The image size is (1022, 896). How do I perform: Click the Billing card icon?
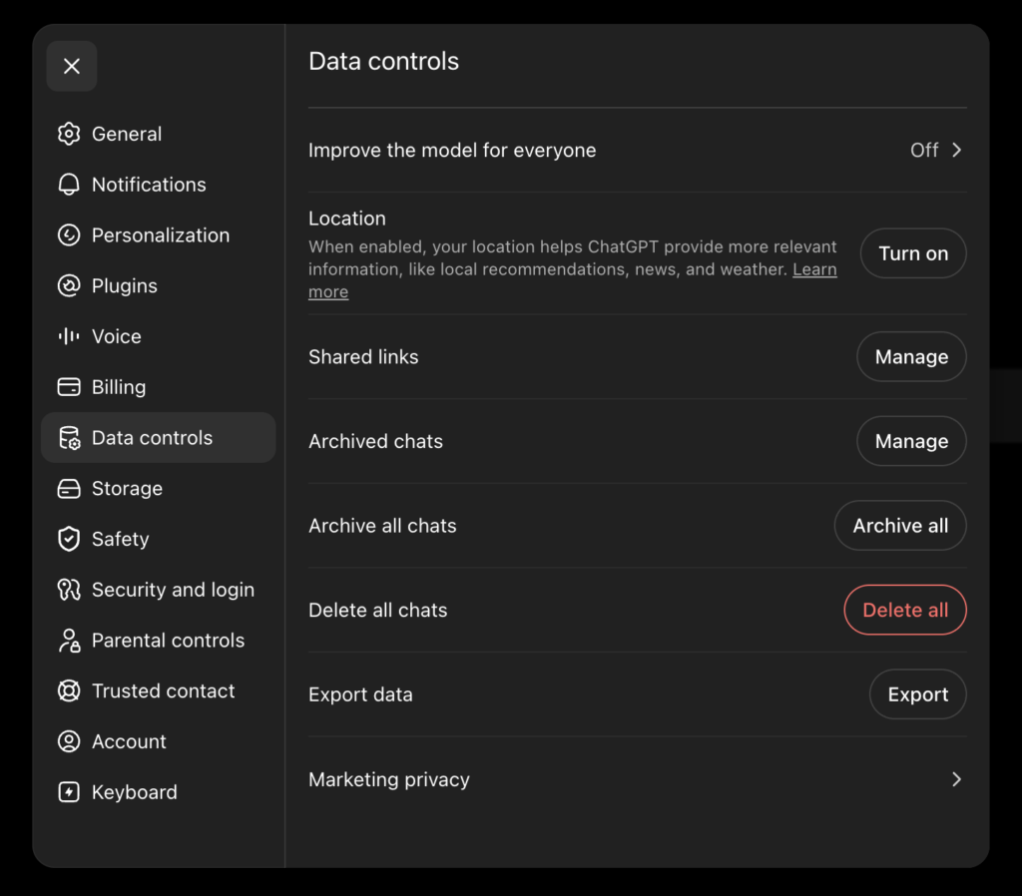pos(69,387)
